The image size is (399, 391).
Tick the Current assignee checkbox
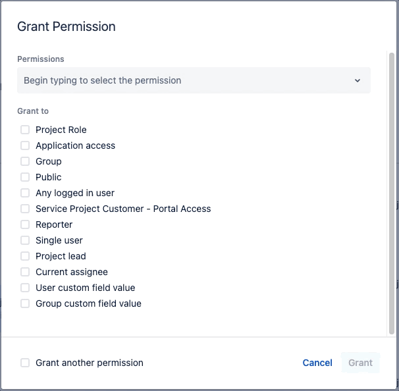[25, 272]
